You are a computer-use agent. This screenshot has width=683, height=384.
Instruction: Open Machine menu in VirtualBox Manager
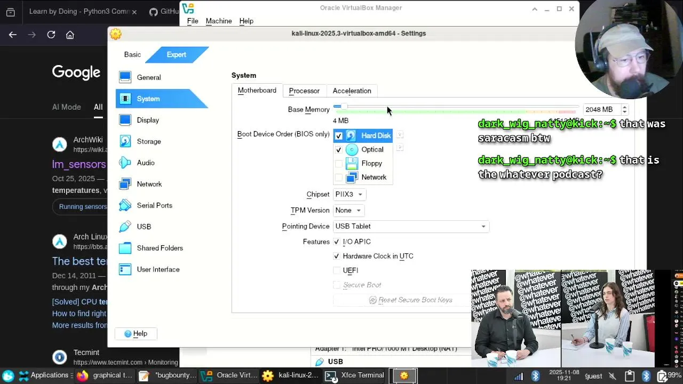pyautogui.click(x=219, y=21)
